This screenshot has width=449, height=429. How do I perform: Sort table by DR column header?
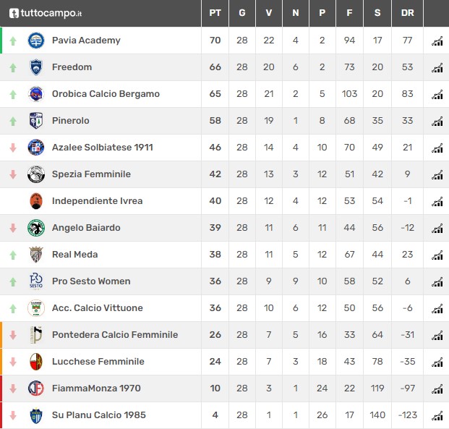coord(407,13)
